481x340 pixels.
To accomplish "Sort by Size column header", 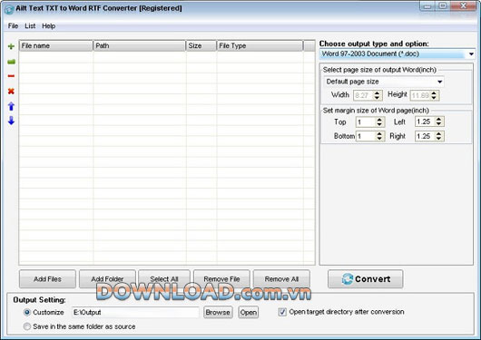I will [201, 45].
